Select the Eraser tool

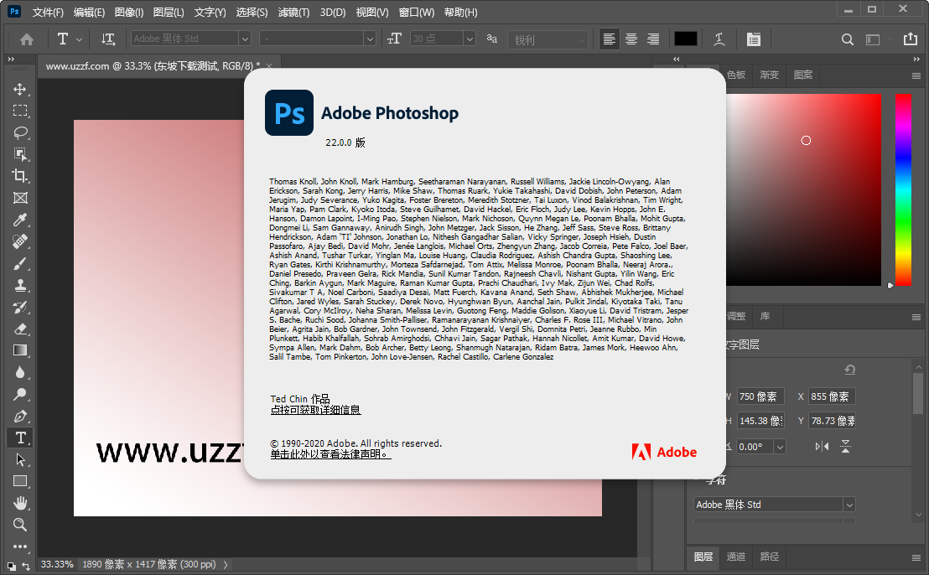point(20,329)
